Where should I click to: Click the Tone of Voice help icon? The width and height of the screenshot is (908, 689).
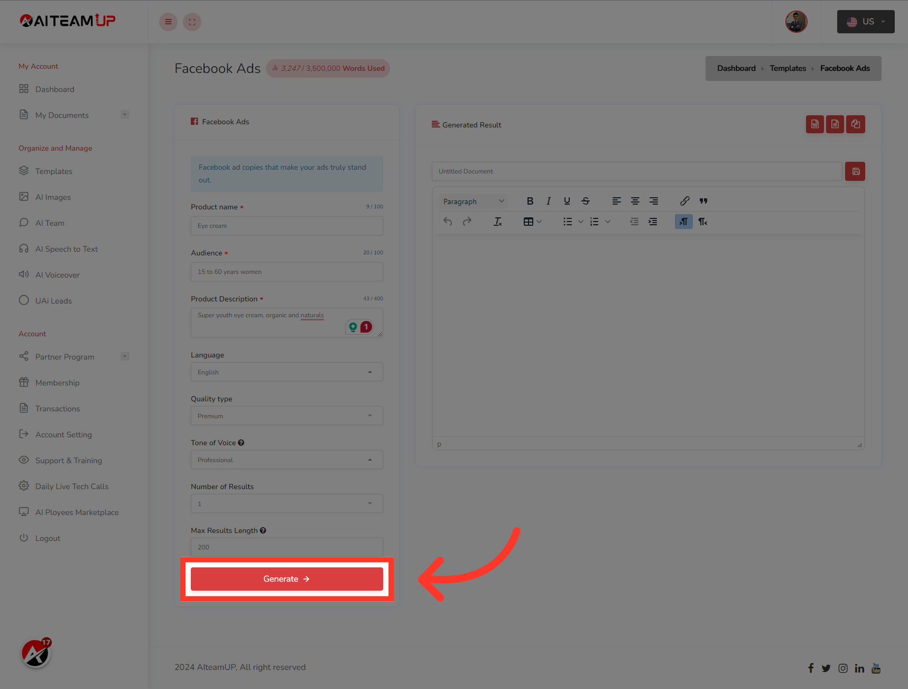(x=241, y=443)
